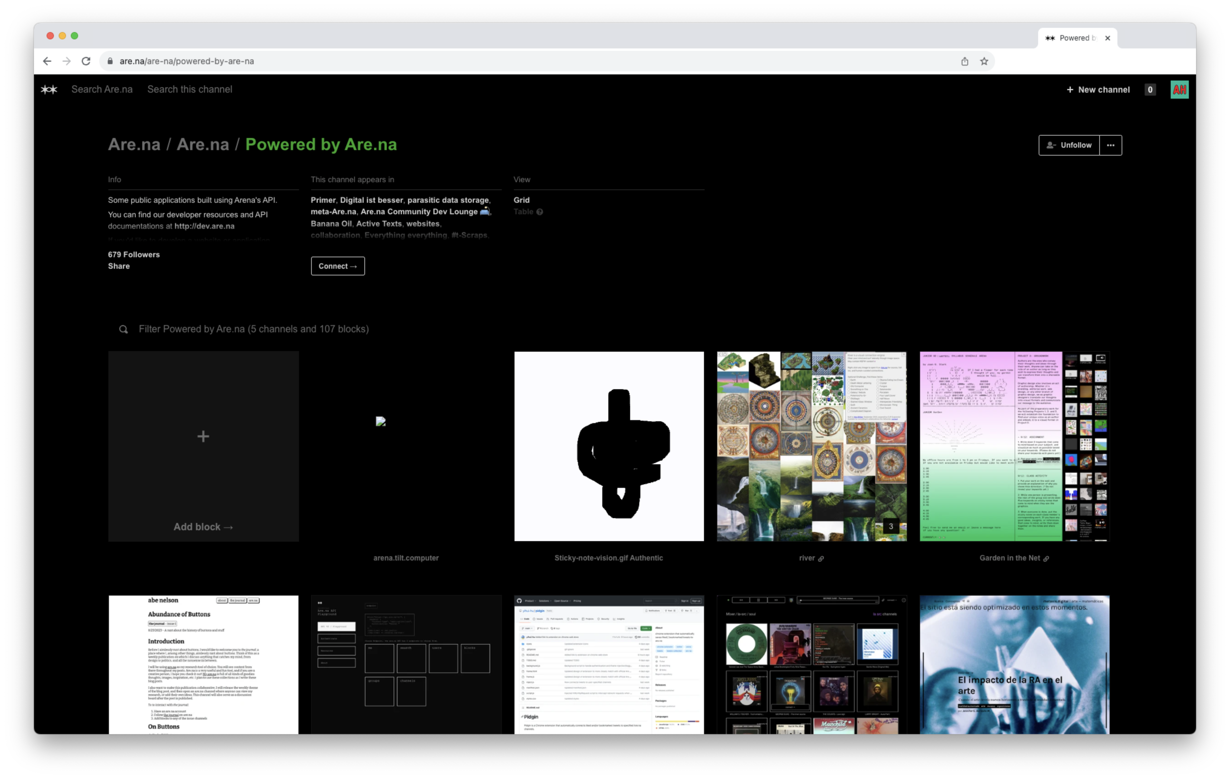Go back using browser back arrow
1230x779 pixels.
[x=47, y=61]
